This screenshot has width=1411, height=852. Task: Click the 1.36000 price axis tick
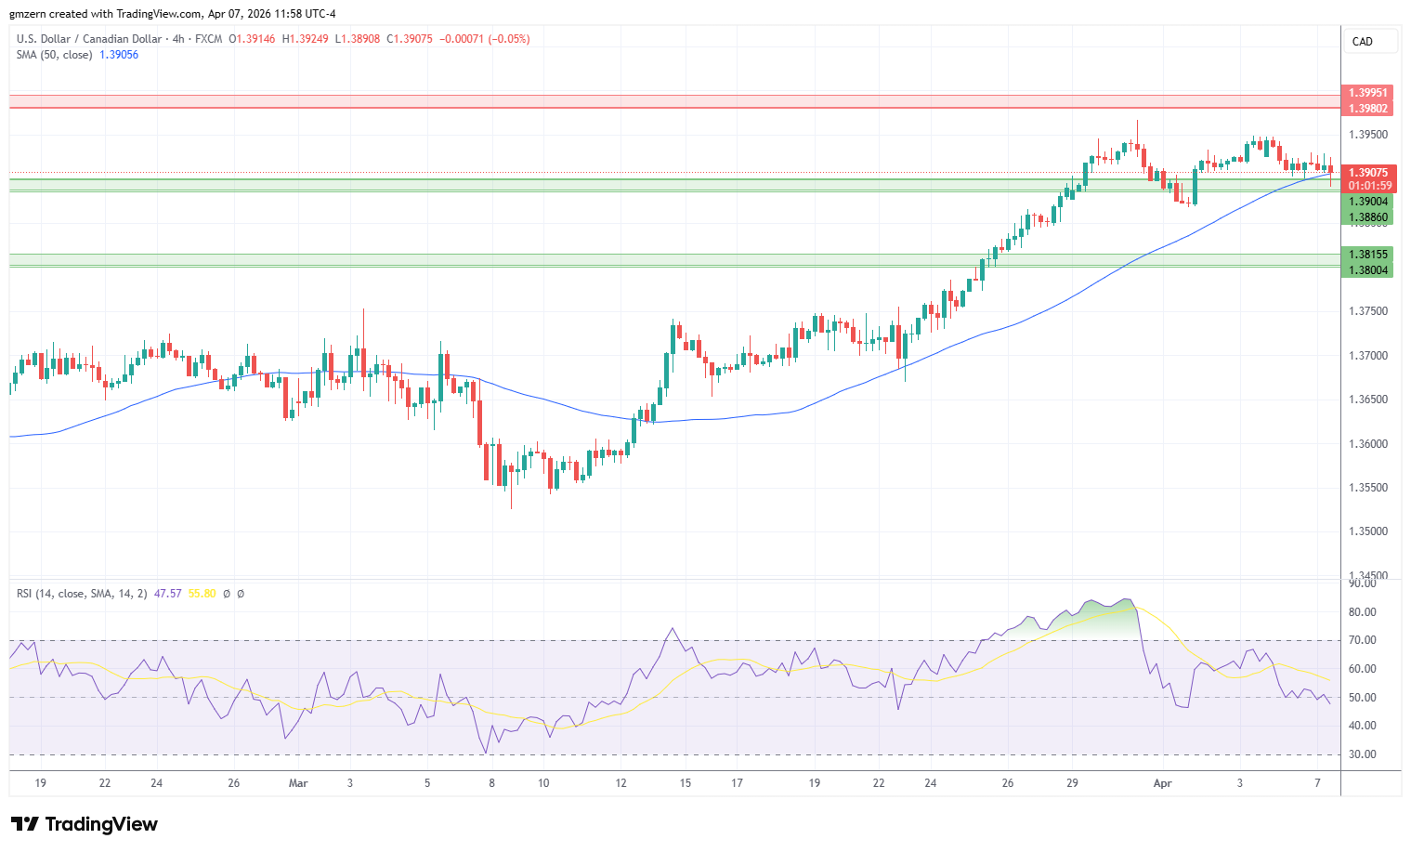point(1368,444)
